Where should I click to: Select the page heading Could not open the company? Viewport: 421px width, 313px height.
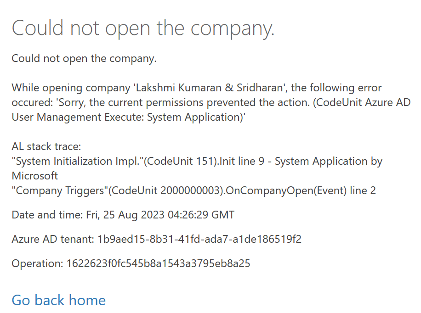pos(143,28)
